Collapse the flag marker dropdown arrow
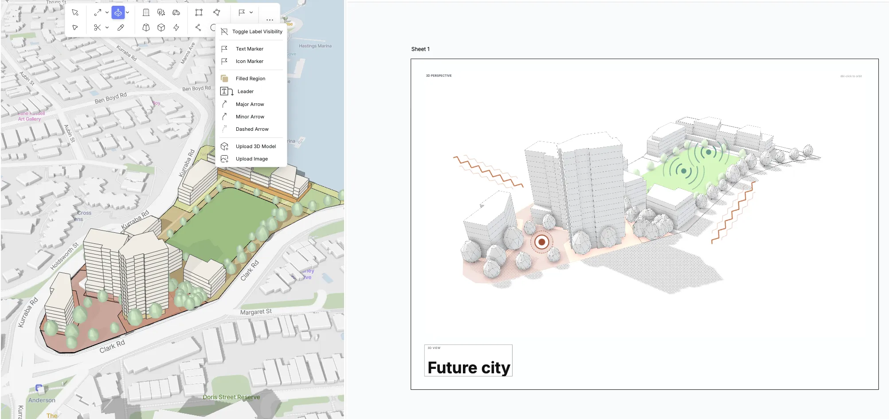Image resolution: width=889 pixels, height=419 pixels. point(251,12)
